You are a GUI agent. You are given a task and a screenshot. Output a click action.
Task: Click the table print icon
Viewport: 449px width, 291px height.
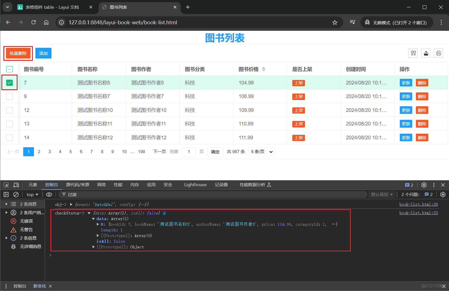pos(439,53)
